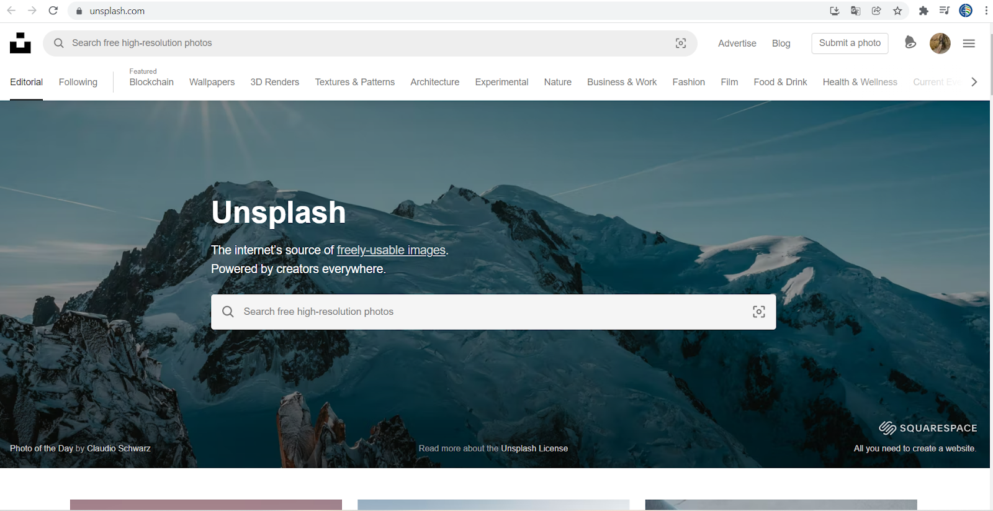Click the Advertise link
Viewport: 993px width, 511px height.
click(x=737, y=43)
